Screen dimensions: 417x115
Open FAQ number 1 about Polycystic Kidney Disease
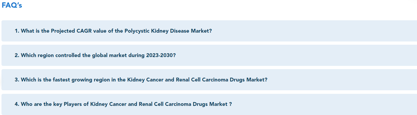(209, 31)
